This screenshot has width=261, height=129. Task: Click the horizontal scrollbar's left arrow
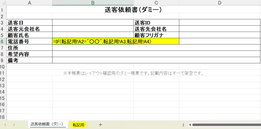[190, 125]
